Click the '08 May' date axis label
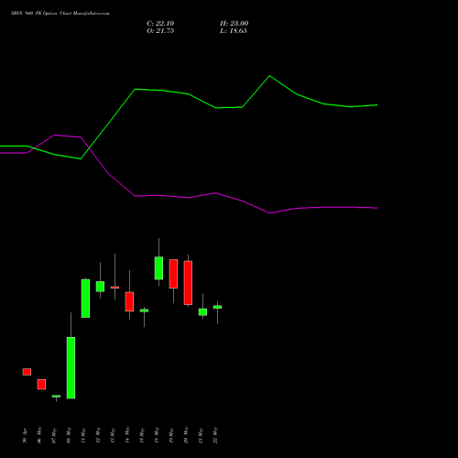458x458 pixels. pyautogui.click(x=69, y=435)
